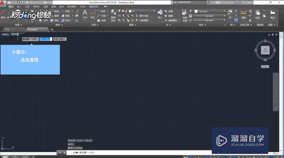Click Create block (创建)
Screen dimensions: 284x158
[169, 11]
